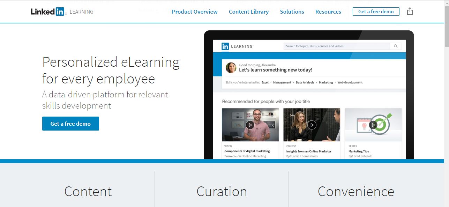Open the Resources menu
The image size is (449, 207).
[x=328, y=12]
